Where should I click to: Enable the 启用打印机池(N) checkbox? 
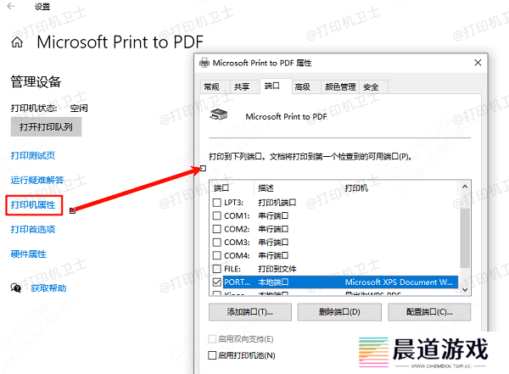(212, 355)
